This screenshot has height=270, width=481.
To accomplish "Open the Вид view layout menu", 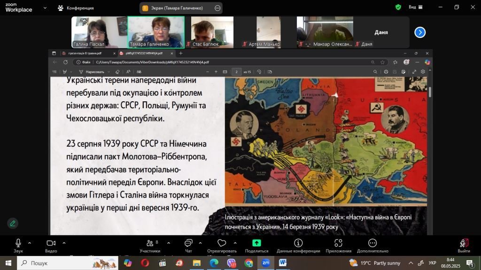I will [x=416, y=7].
